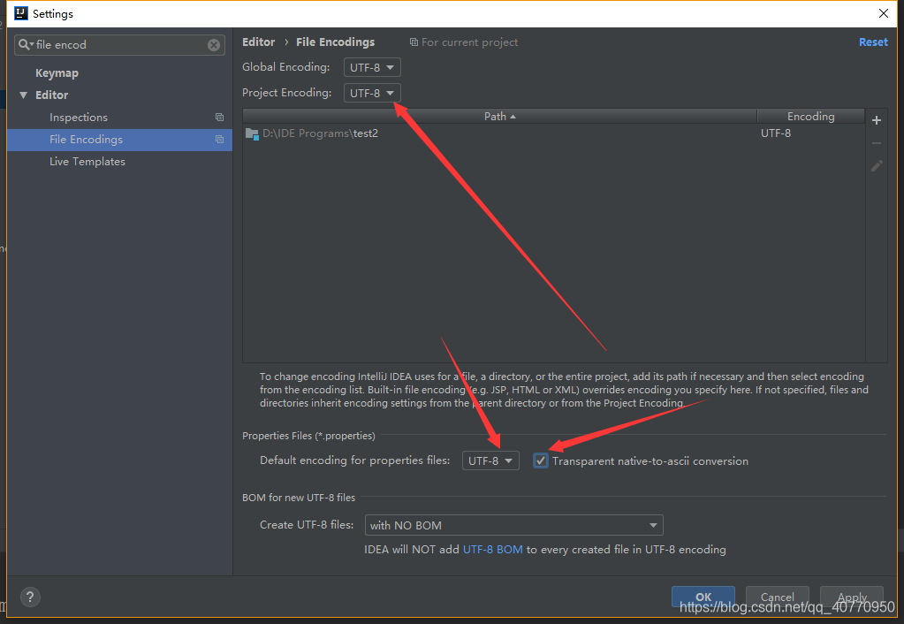Viewport: 904px width, 624px height.
Task: Click the Properties Files (*.properties) section label
Action: click(308, 436)
